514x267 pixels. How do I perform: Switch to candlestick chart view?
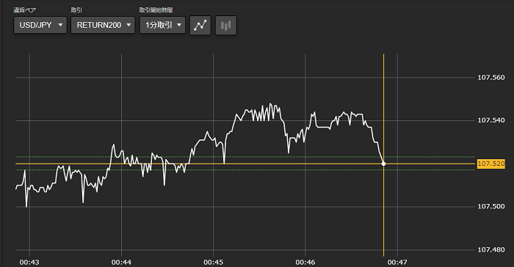(226, 25)
